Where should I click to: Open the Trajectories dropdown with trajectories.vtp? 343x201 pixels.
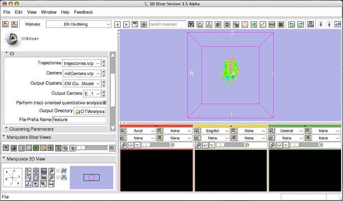click(84, 63)
